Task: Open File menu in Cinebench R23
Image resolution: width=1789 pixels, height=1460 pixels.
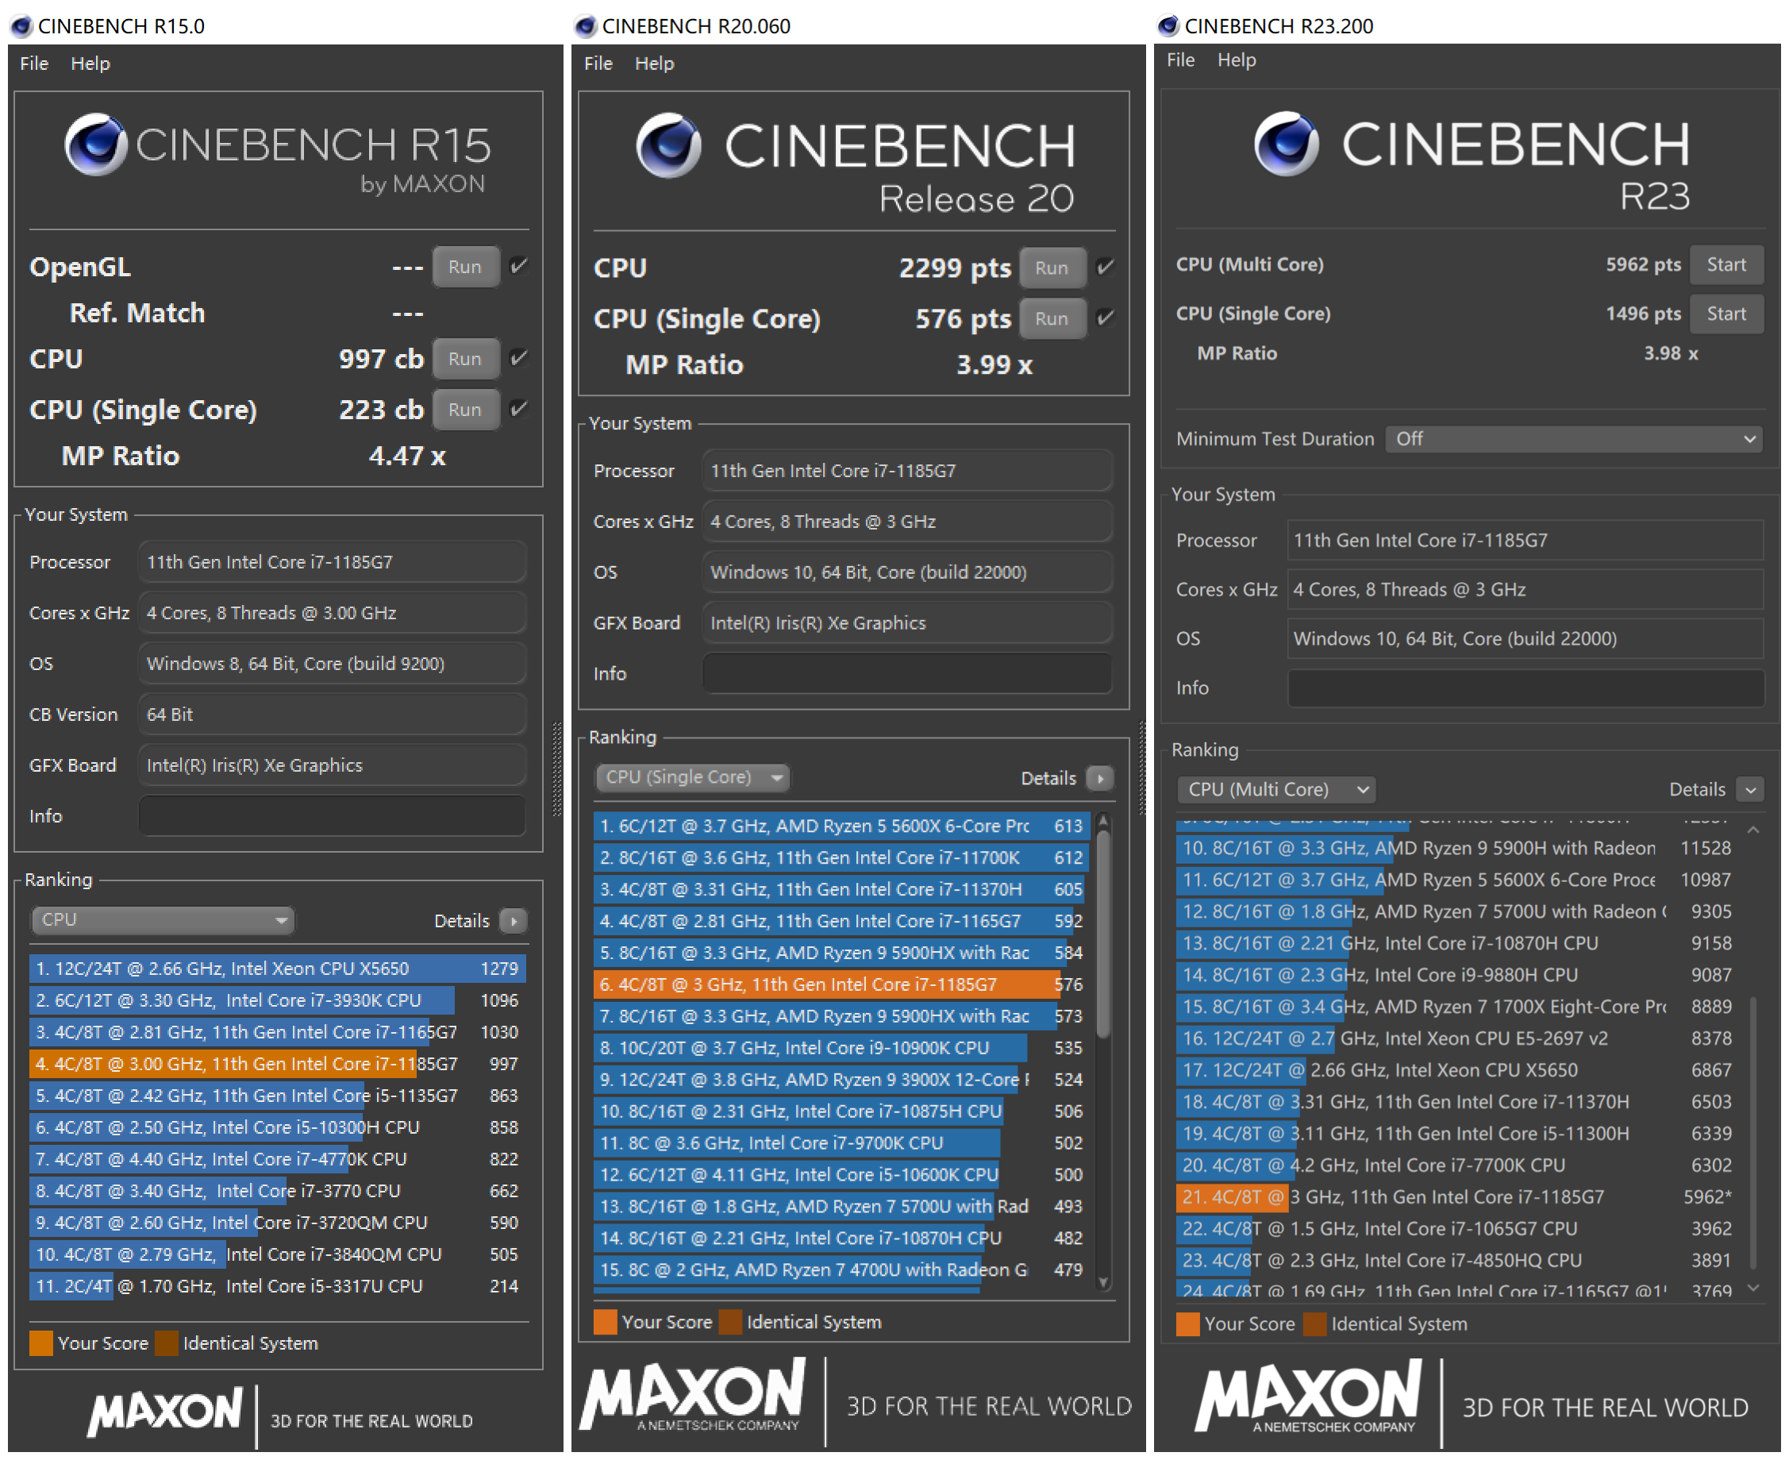Action: (x=1180, y=60)
